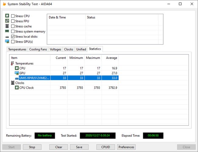
Task: Click the local disks stress icon
Action: coord(7,36)
